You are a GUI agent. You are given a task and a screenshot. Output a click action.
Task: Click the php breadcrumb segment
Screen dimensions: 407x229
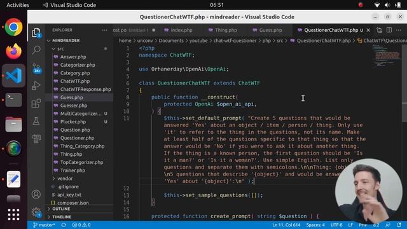click(266, 41)
